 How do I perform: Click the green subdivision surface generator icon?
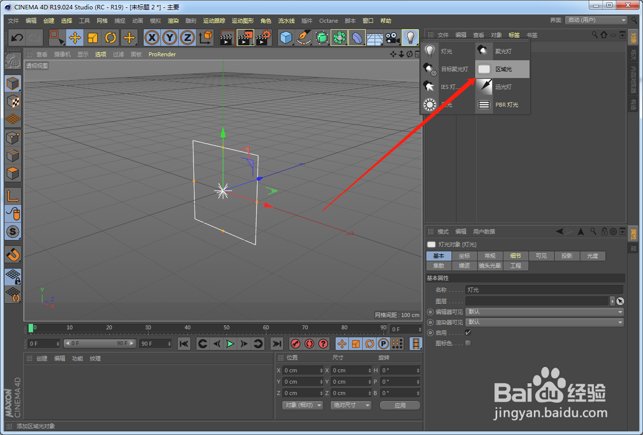click(322, 38)
